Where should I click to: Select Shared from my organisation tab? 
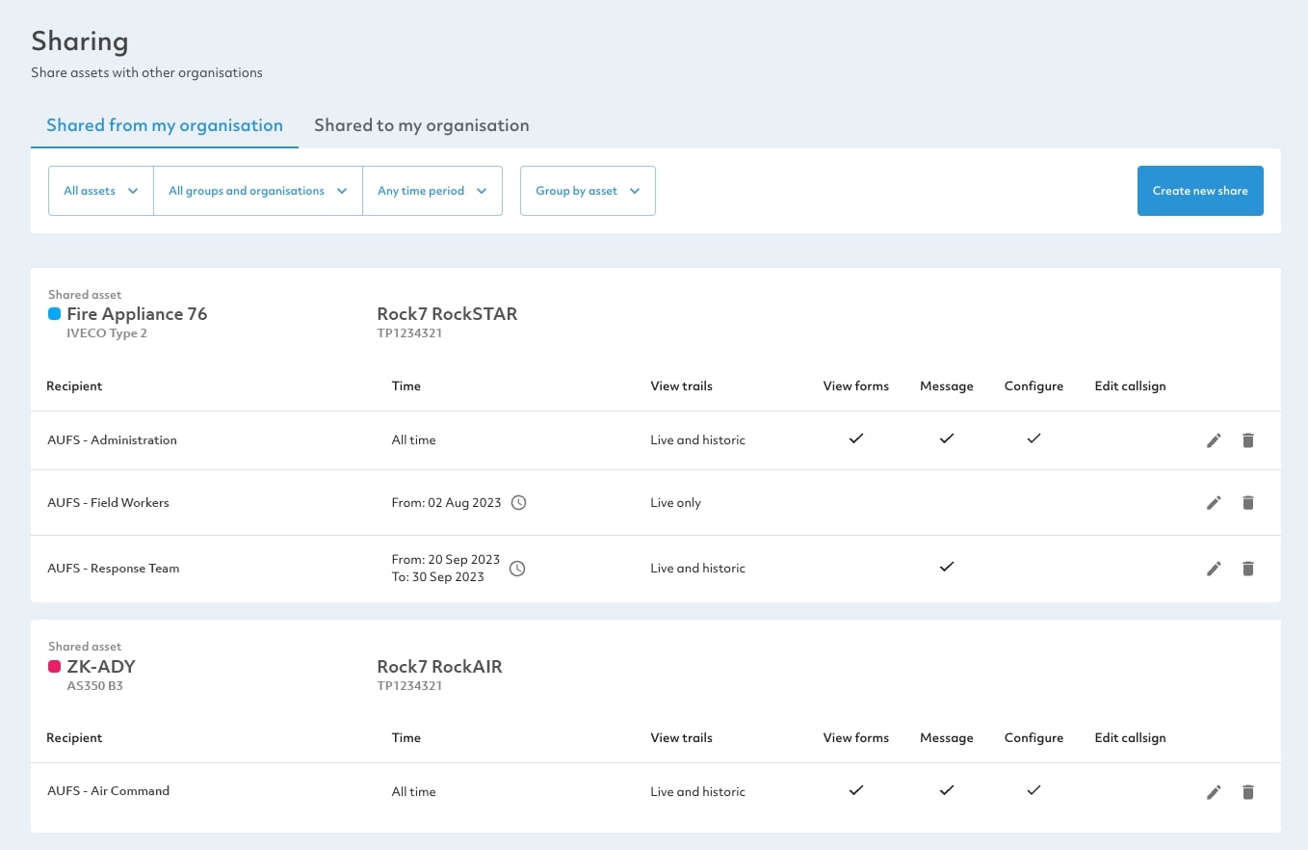[x=165, y=125]
